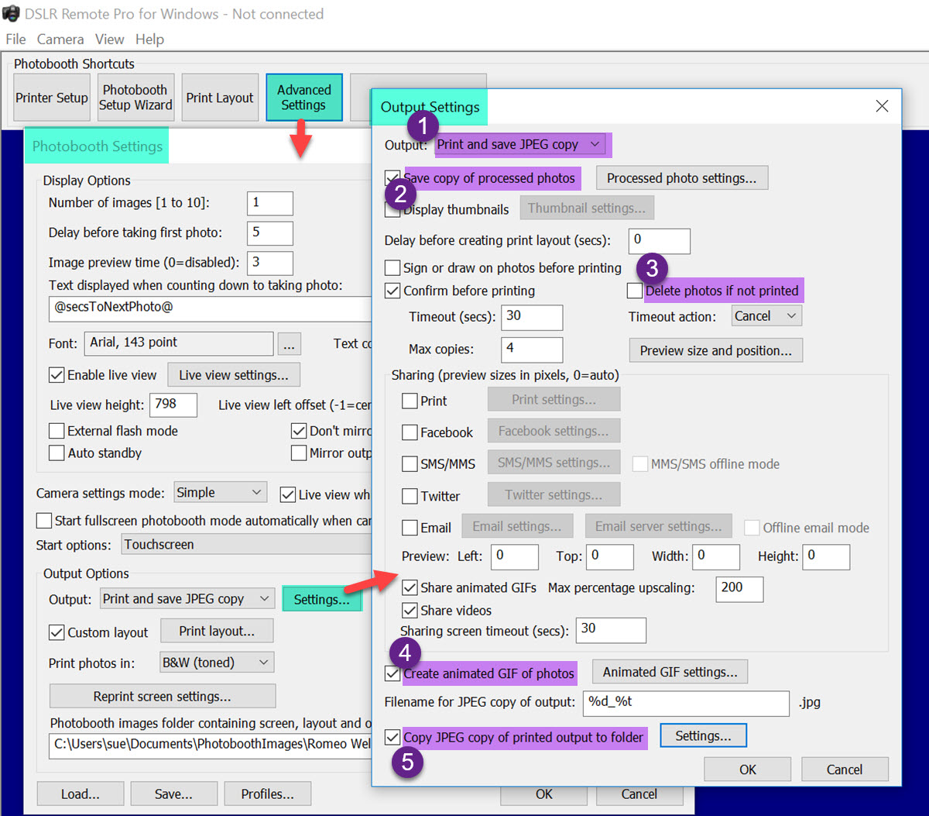Image resolution: width=929 pixels, height=816 pixels.
Task: Enable the Print sharing checkbox
Action: click(410, 401)
